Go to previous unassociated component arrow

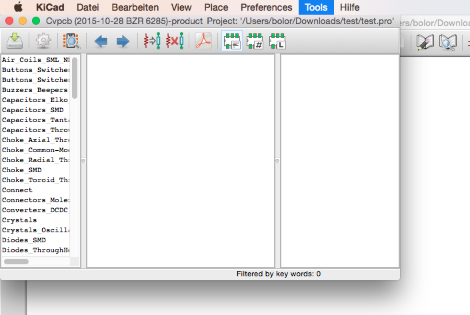point(101,41)
